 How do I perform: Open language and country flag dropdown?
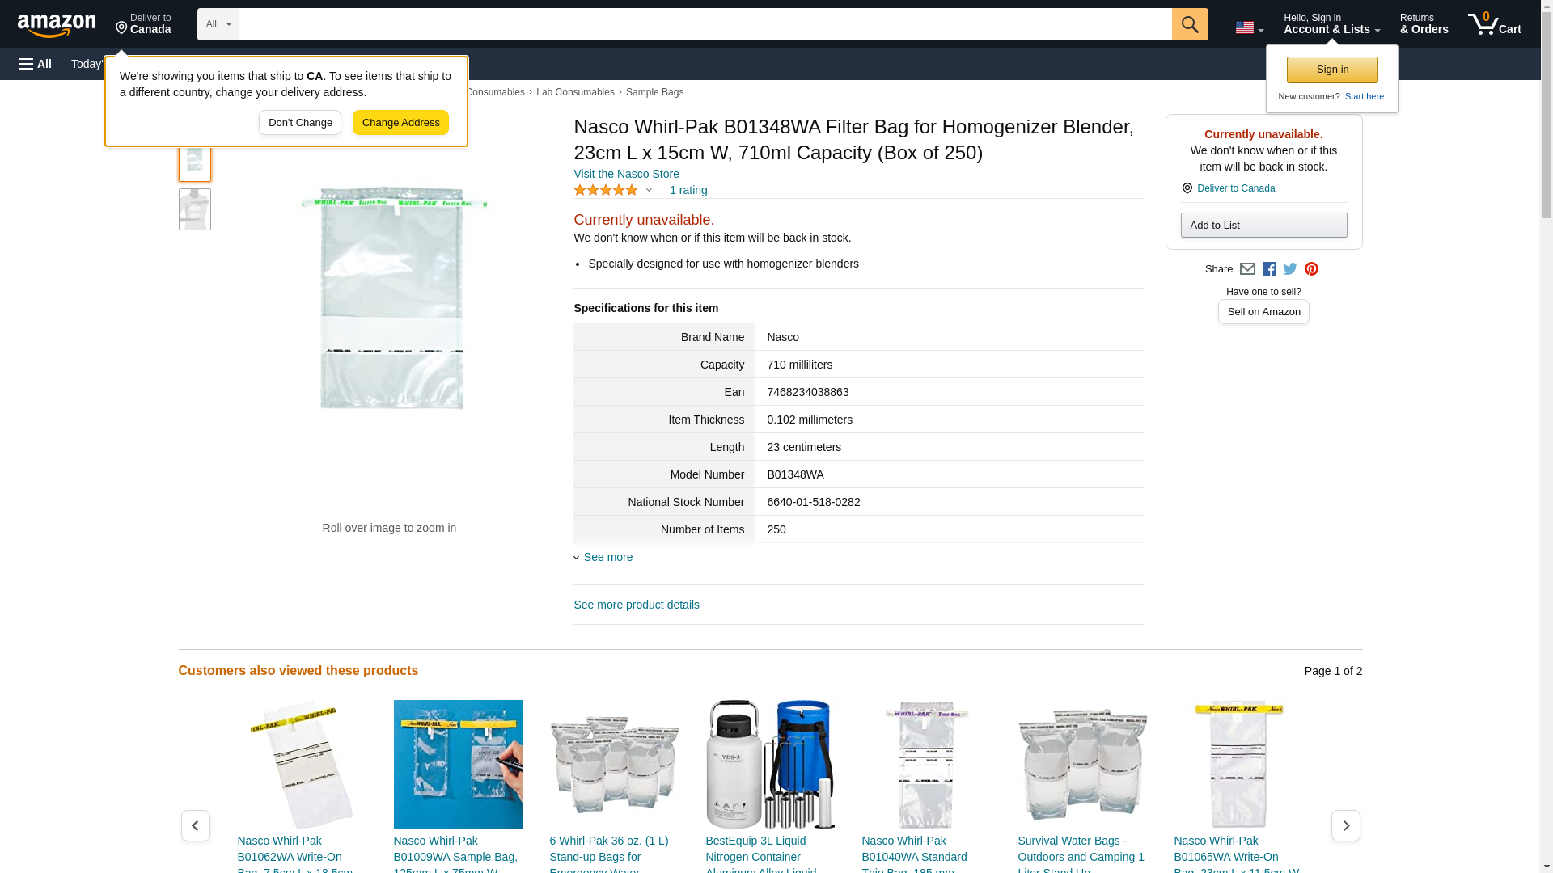point(1249,27)
